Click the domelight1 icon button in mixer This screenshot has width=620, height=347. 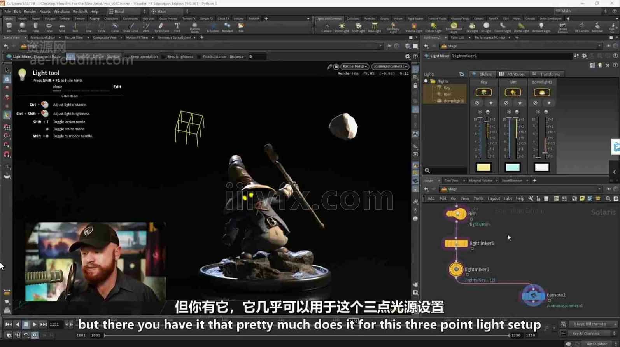[542, 92]
